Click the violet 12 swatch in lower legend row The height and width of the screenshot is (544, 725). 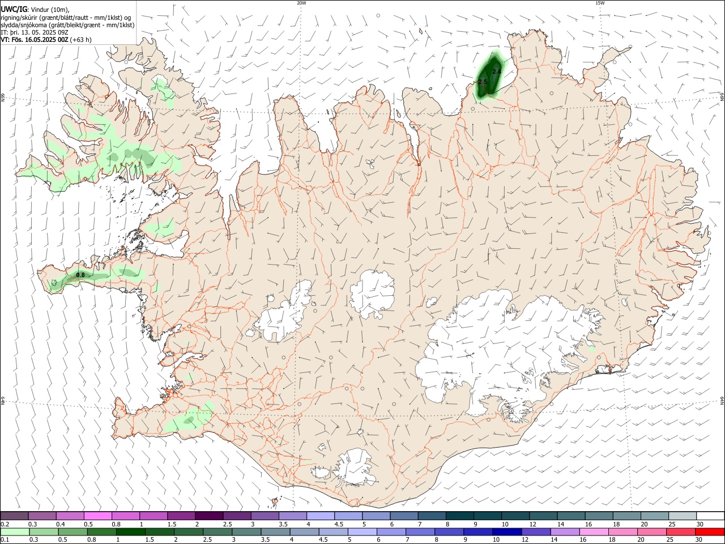click(535, 532)
